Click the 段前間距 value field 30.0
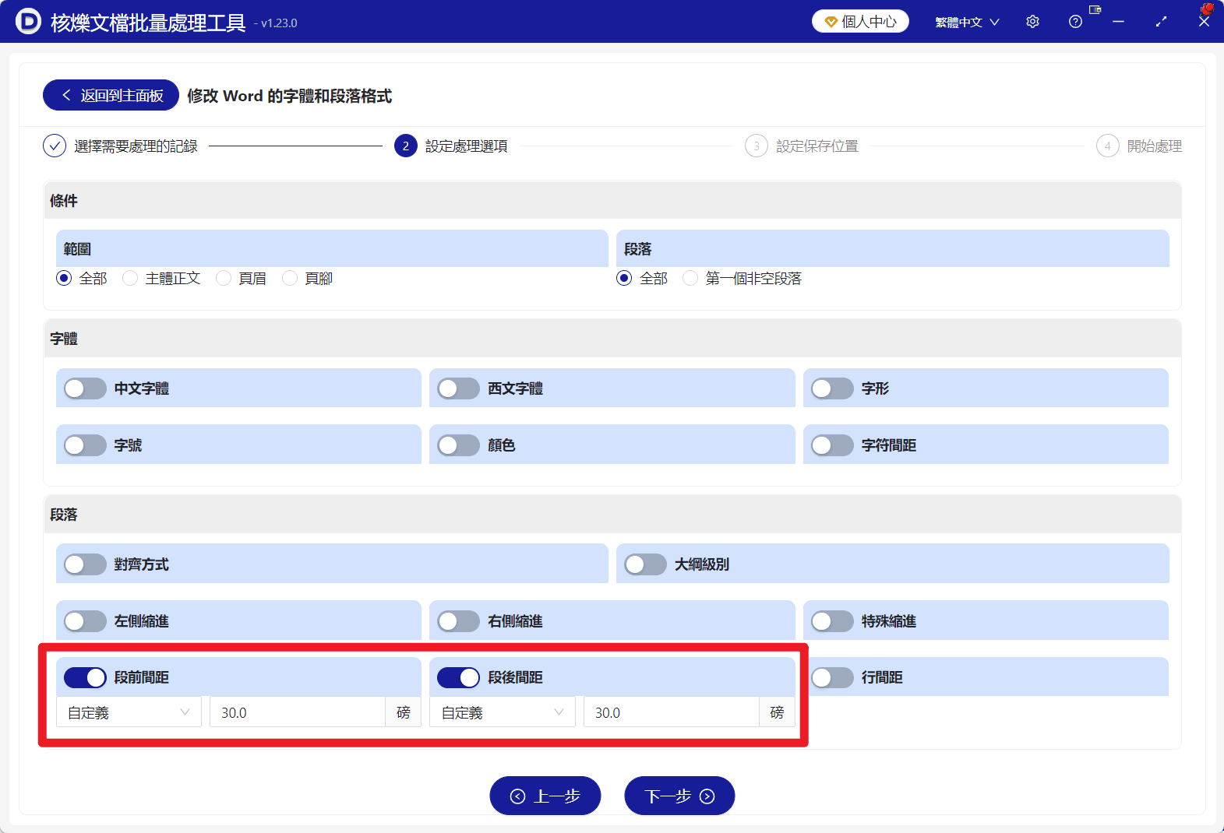1224x833 pixels. tap(298, 712)
